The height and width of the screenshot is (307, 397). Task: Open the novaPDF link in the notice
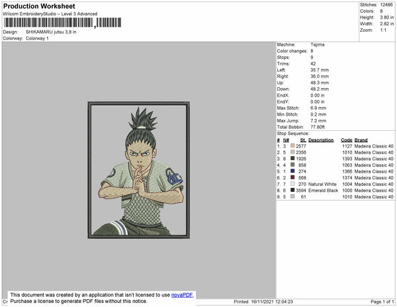[x=182, y=295]
